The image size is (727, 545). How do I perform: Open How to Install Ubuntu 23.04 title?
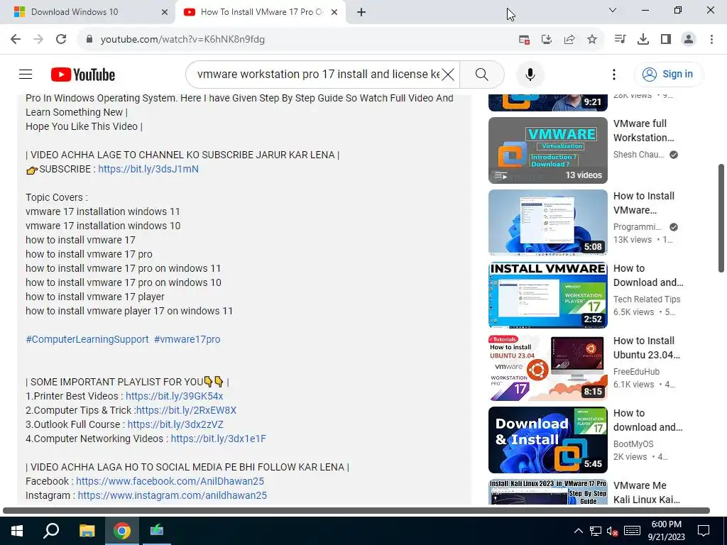click(x=647, y=348)
